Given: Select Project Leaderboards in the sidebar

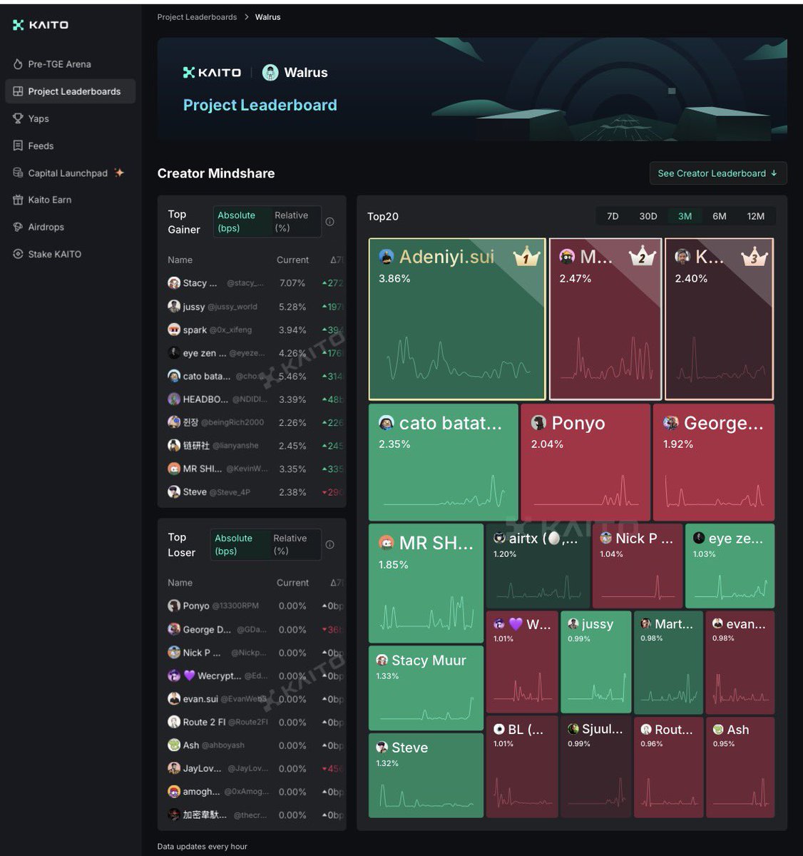Looking at the screenshot, I should [70, 91].
